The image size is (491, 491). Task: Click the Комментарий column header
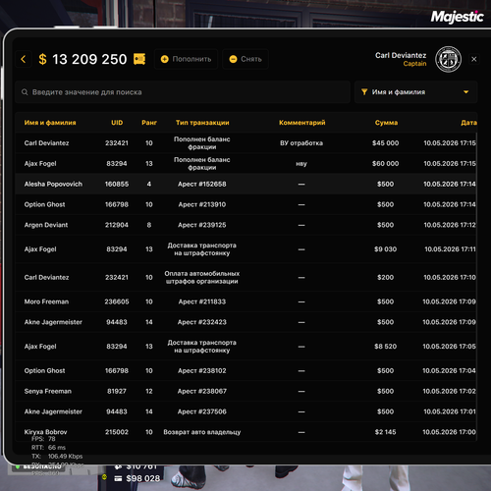(301, 123)
